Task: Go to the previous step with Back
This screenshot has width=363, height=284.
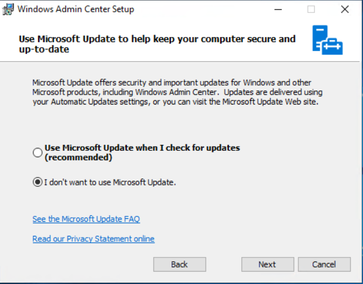Action: click(179, 265)
